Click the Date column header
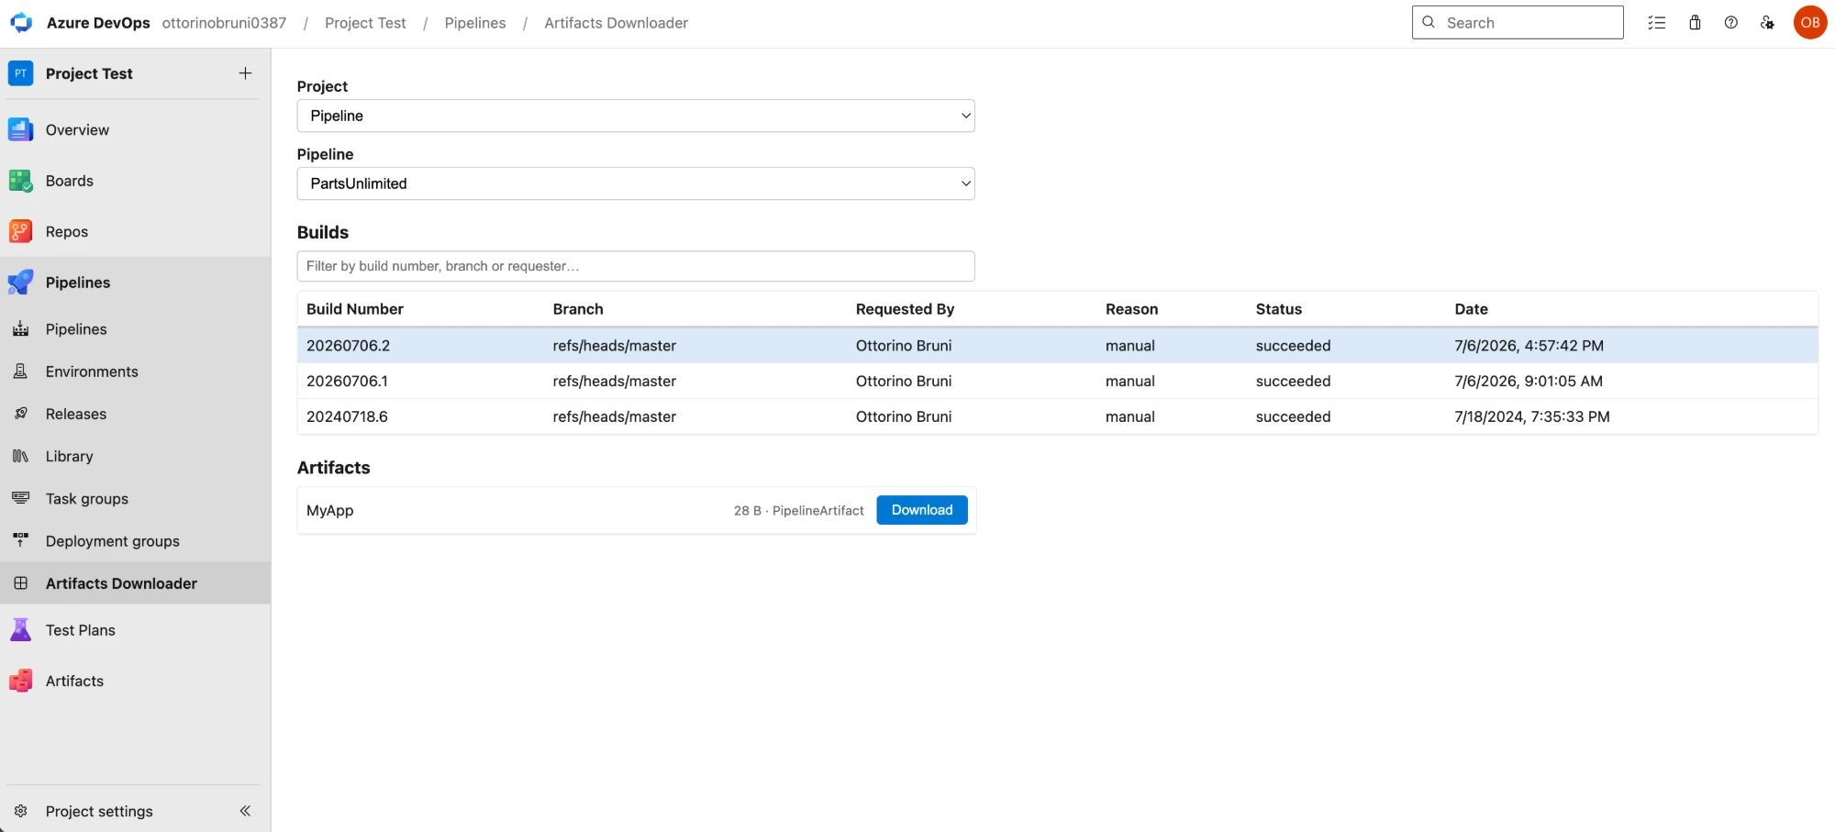1835x832 pixels. pyautogui.click(x=1471, y=309)
